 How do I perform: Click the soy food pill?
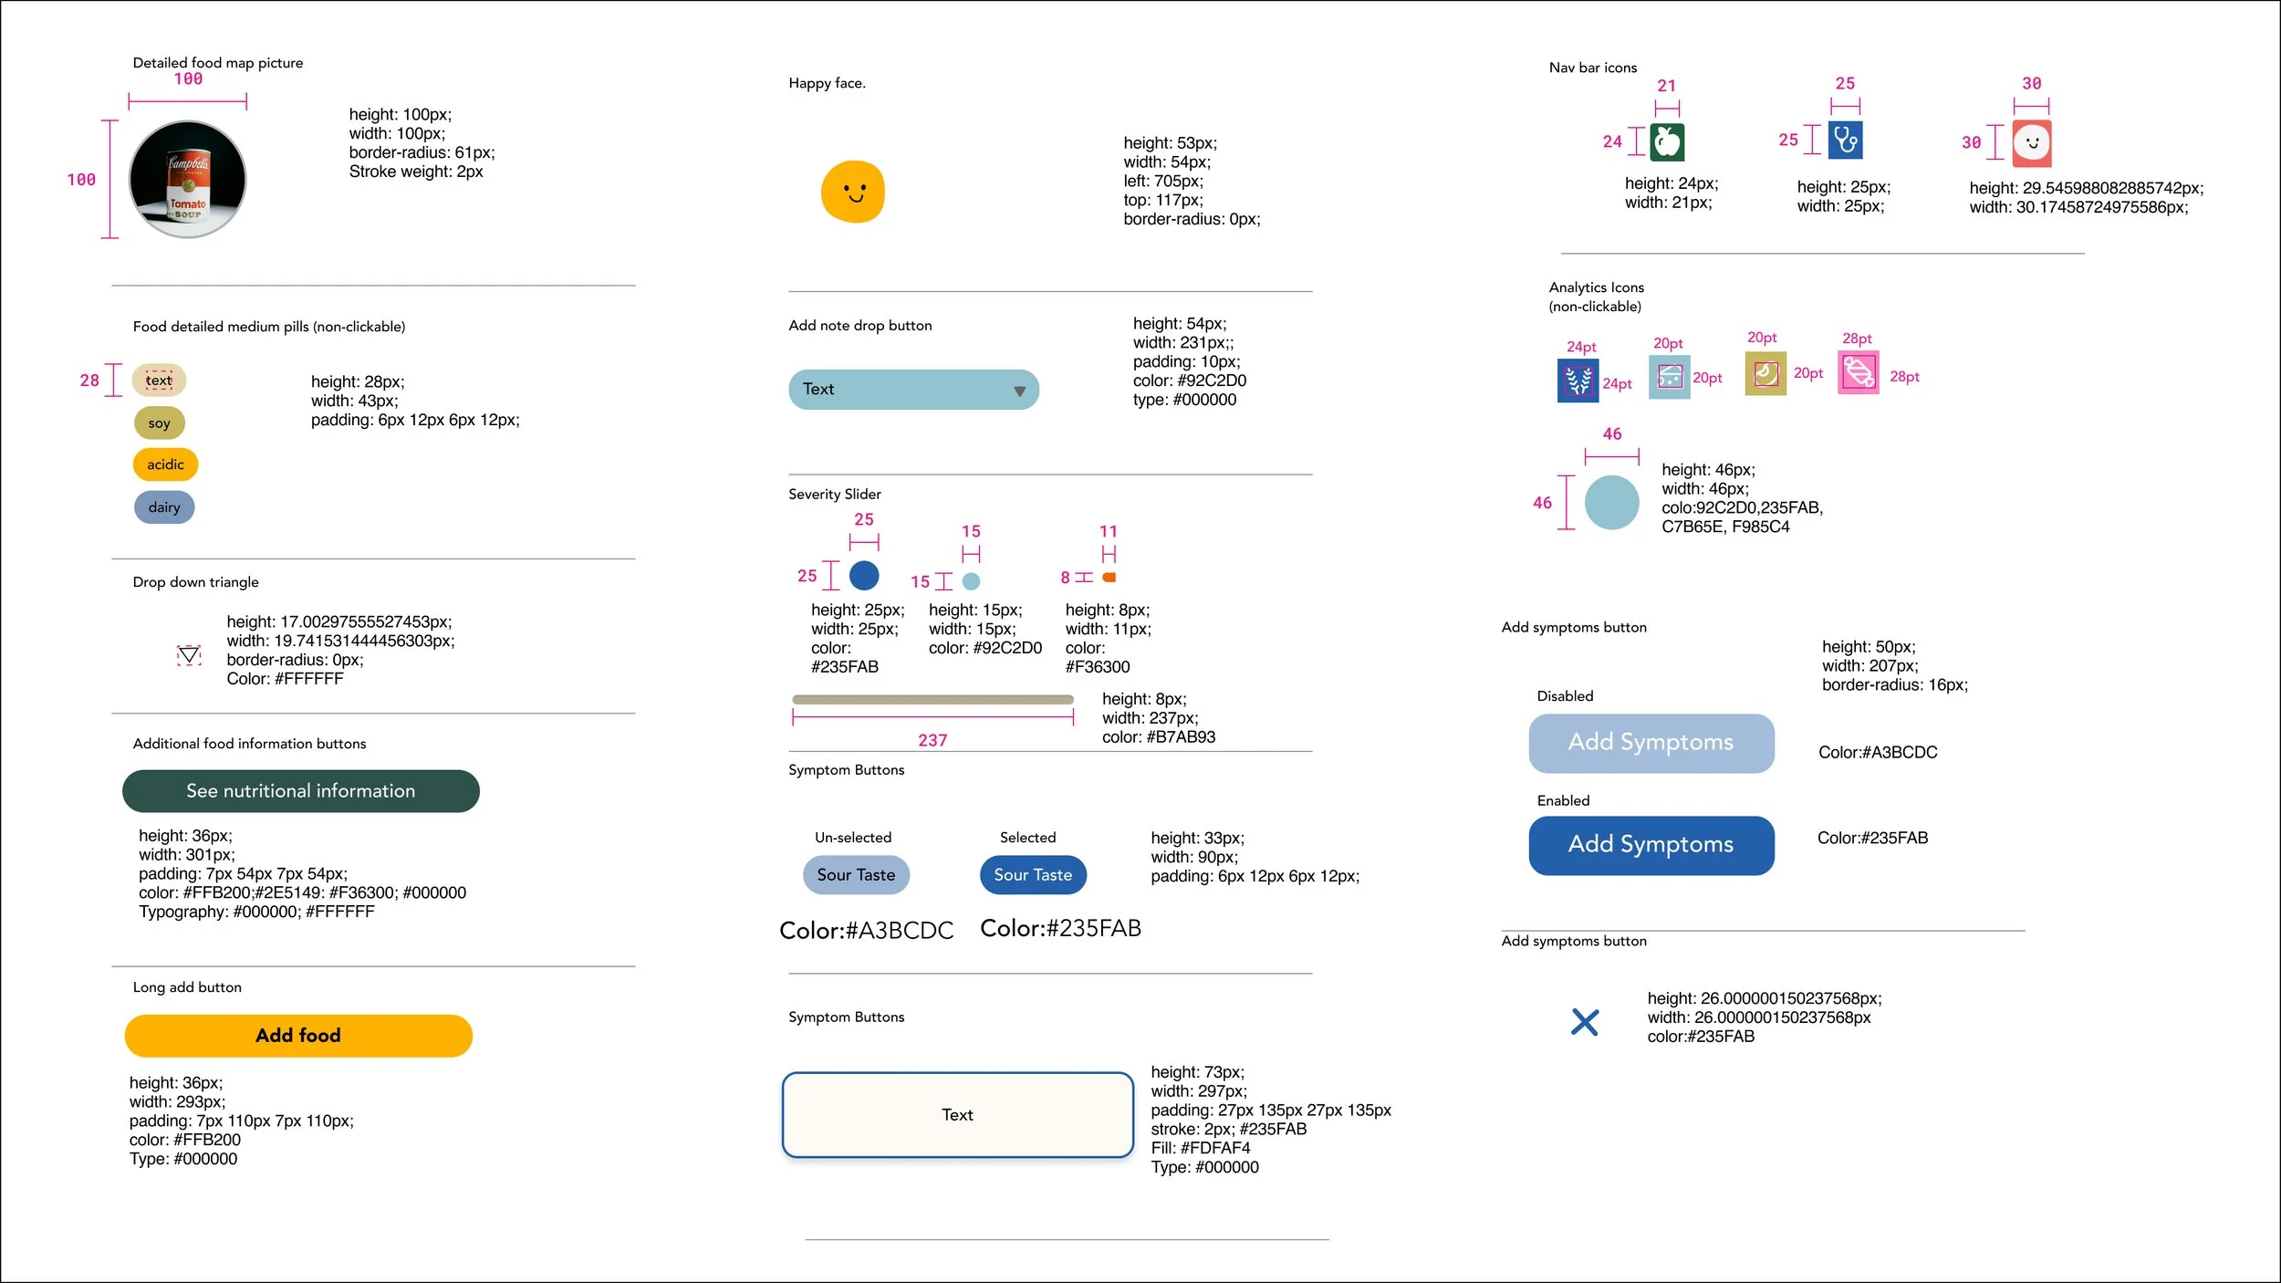click(x=159, y=422)
